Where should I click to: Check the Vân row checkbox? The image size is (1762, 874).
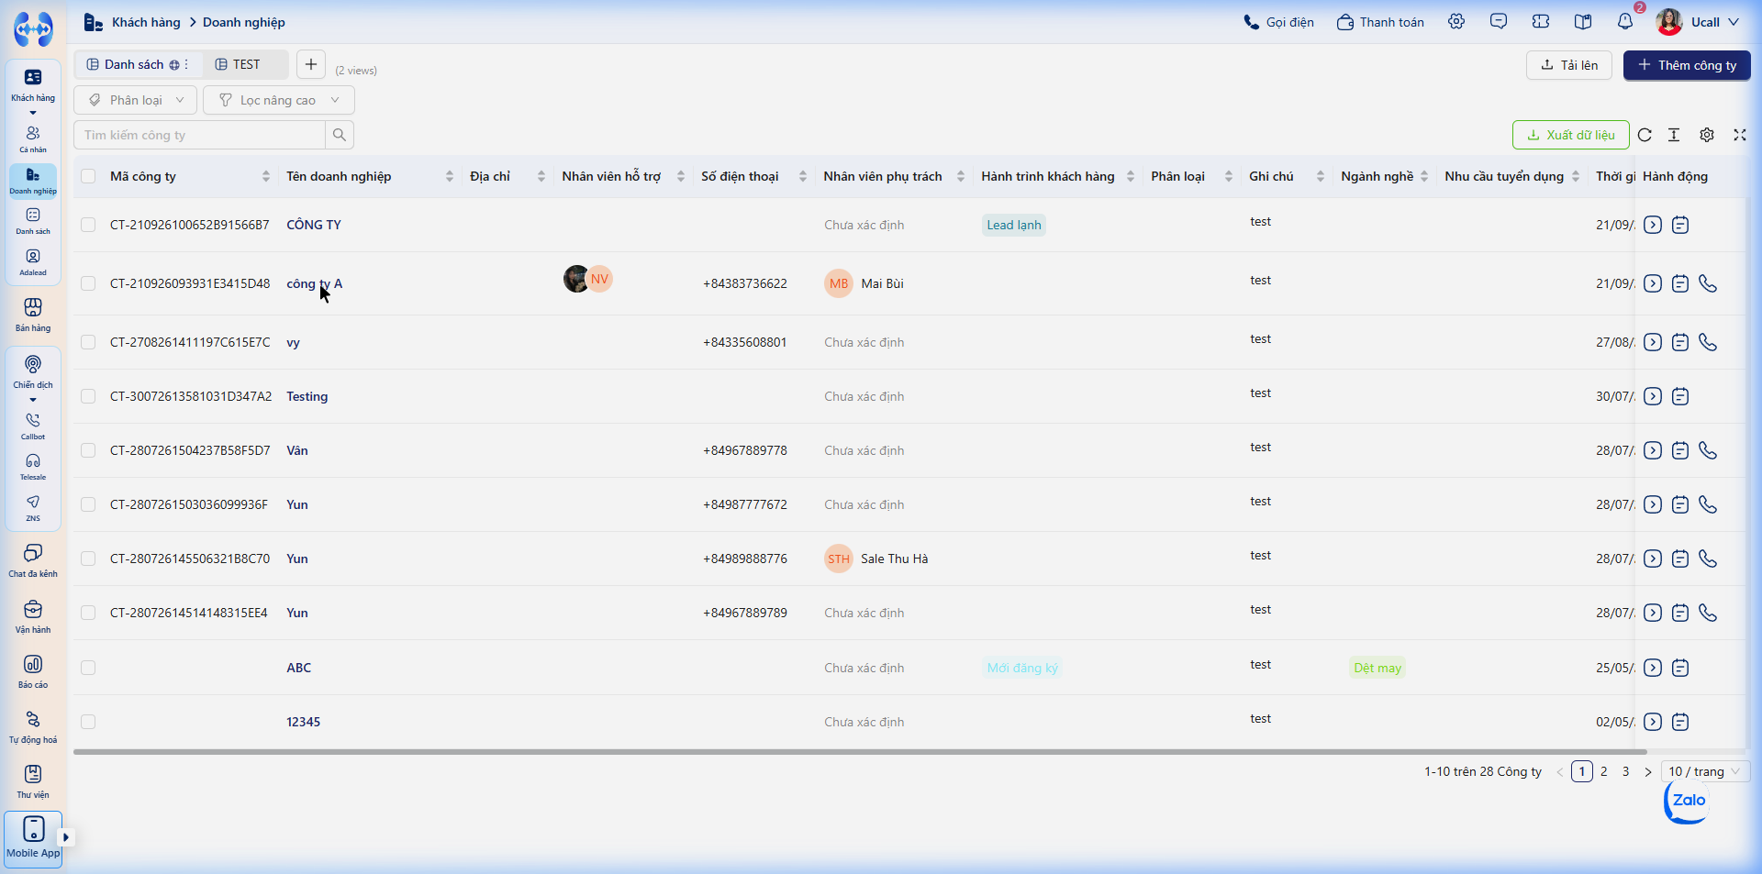88,450
